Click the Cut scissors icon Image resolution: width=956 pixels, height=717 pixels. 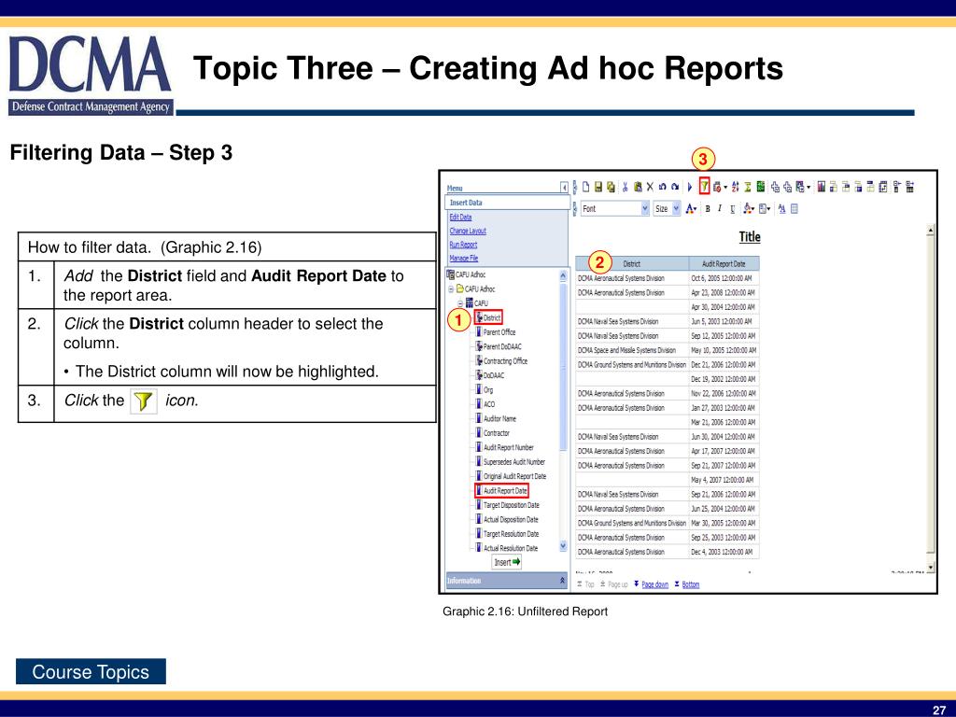[x=625, y=187]
